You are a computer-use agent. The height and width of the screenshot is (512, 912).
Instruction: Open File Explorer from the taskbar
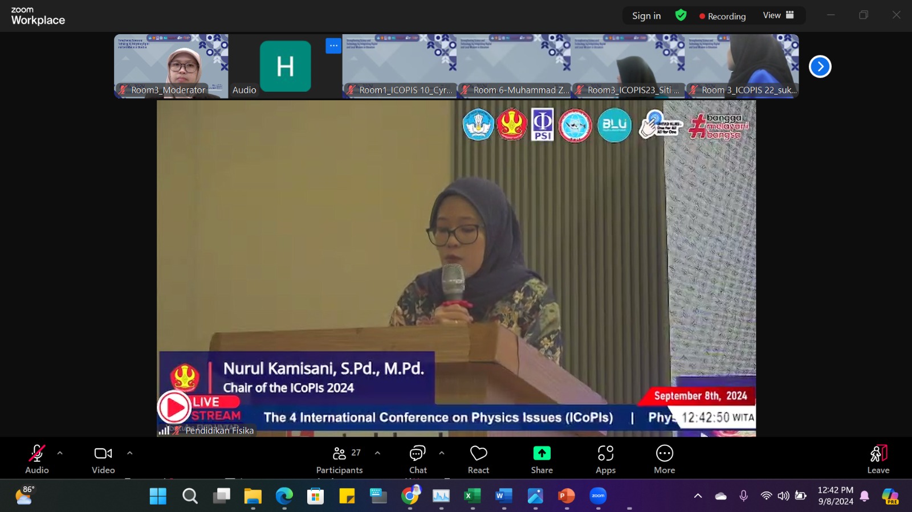click(253, 496)
